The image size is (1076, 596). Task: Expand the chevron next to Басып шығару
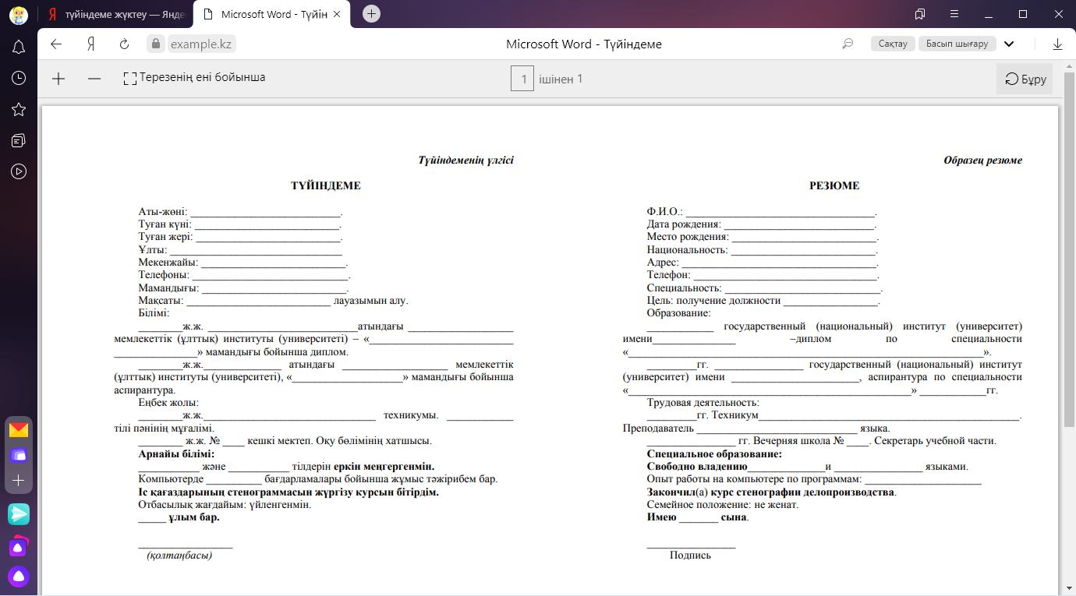click(1009, 44)
